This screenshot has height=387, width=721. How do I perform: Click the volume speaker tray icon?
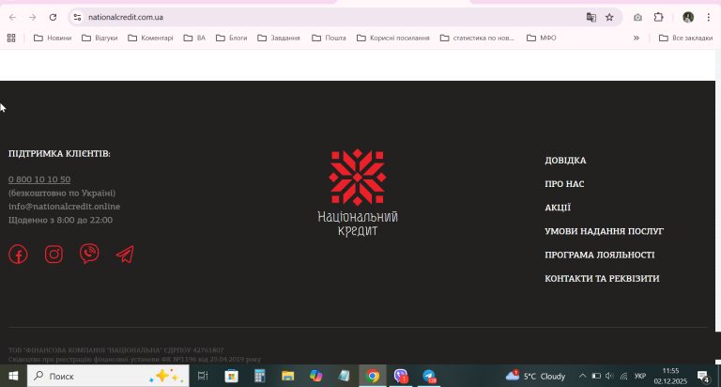coord(609,376)
